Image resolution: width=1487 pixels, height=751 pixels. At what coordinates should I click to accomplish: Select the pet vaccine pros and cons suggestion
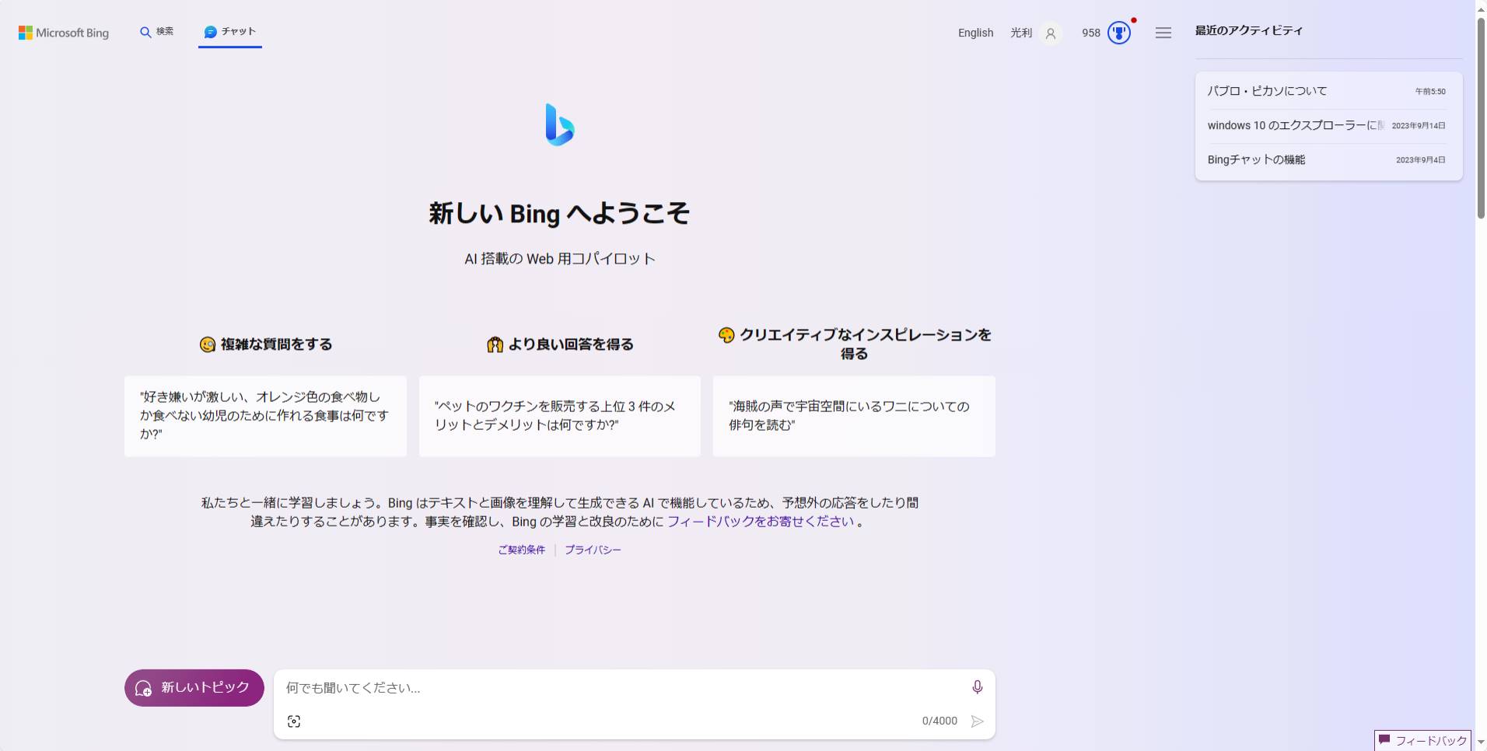click(x=559, y=416)
